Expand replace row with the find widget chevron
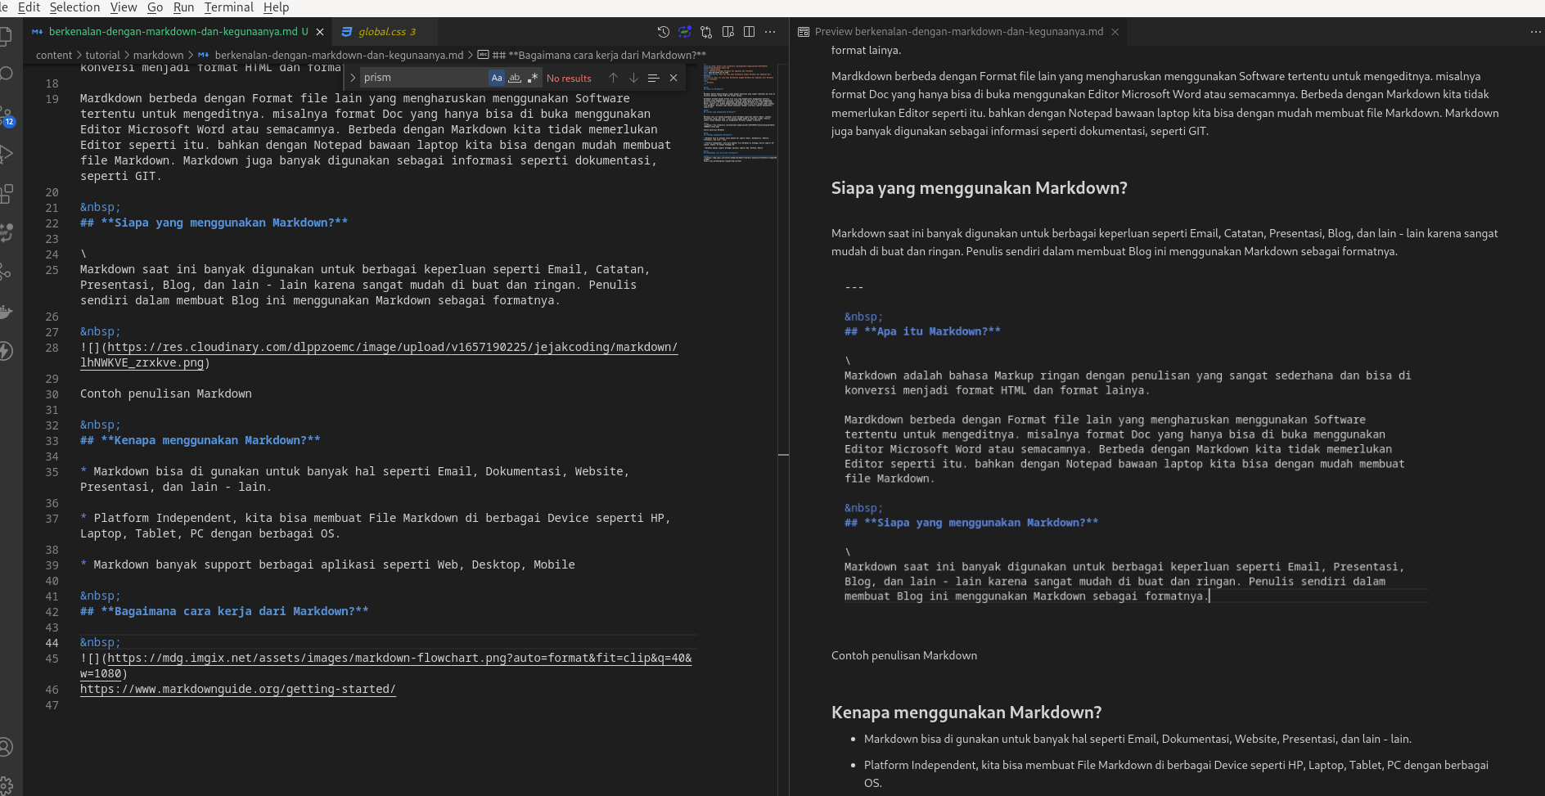 tap(353, 77)
